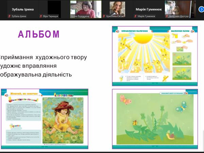
Task: Click muted mic icon of Зубаль Ірина
Action: 10,16
